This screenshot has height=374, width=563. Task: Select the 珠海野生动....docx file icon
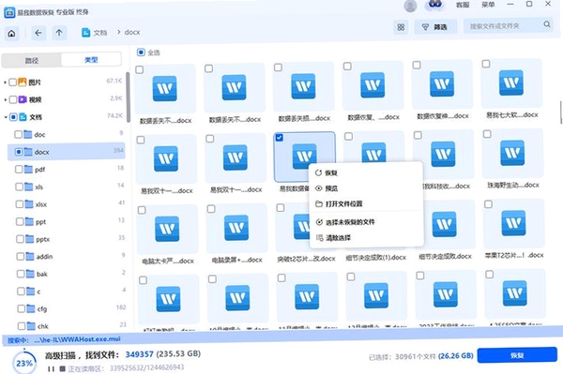point(512,153)
